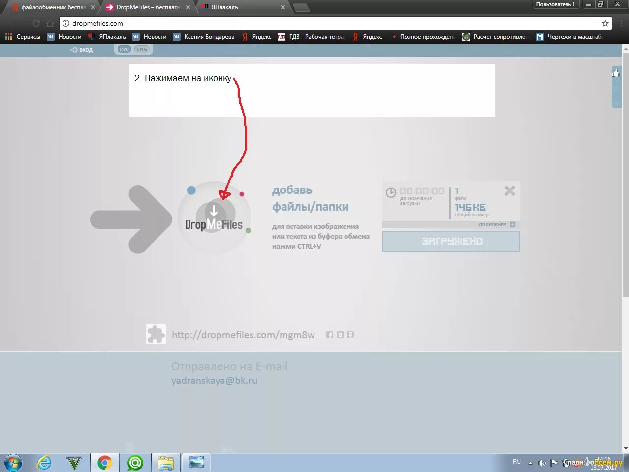Image resolution: width=629 pixels, height=472 pixels.
Task: Click the RU language indicator in tray
Action: [x=517, y=462]
